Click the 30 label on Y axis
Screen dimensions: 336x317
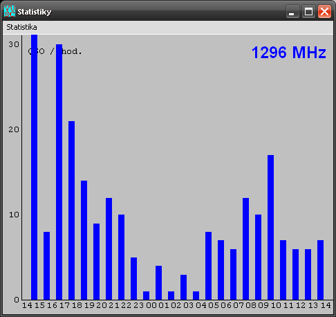[x=14, y=44]
